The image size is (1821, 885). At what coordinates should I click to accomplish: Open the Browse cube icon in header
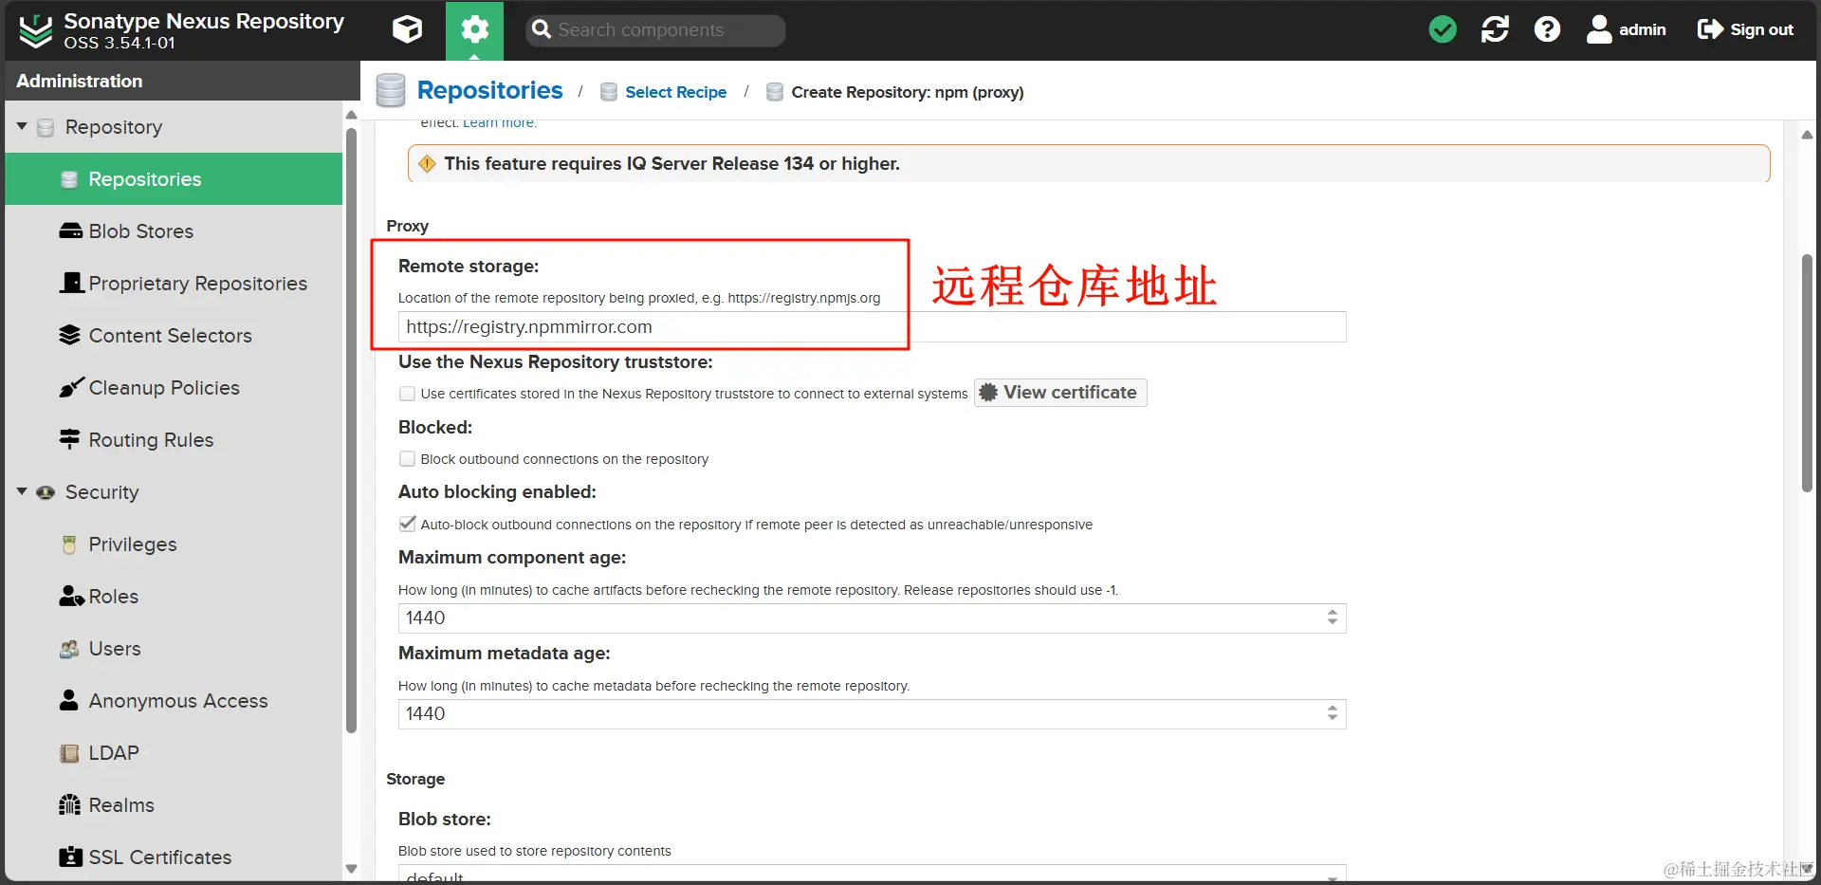(407, 29)
